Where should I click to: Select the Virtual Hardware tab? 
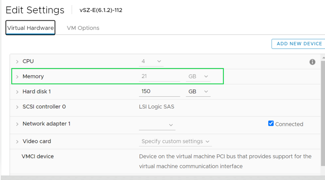30,28
